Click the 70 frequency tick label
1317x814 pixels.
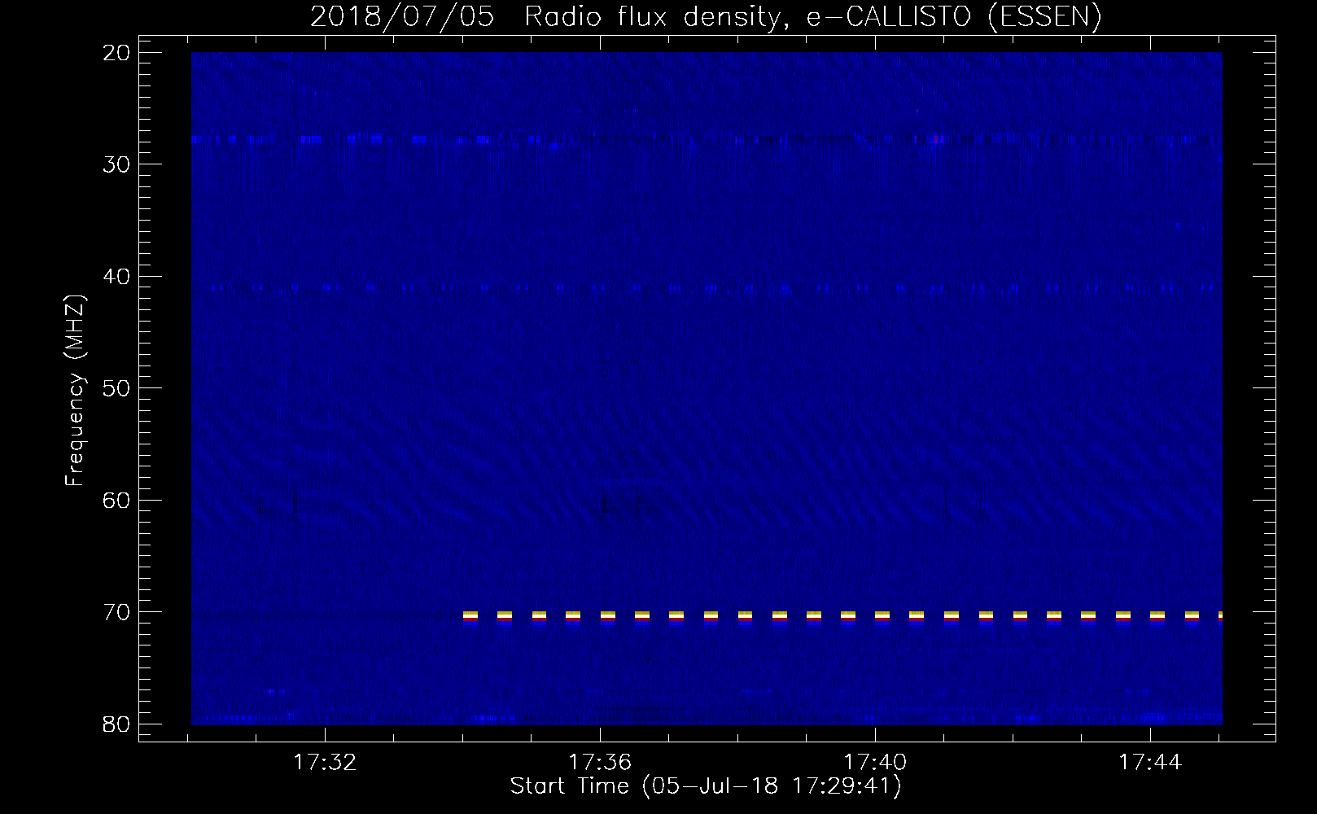[117, 612]
